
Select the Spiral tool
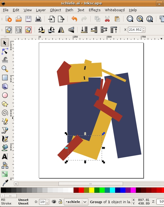click(5, 113)
